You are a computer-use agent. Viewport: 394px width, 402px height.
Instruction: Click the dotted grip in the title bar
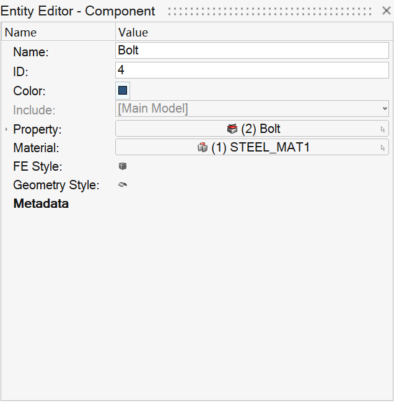tap(269, 11)
